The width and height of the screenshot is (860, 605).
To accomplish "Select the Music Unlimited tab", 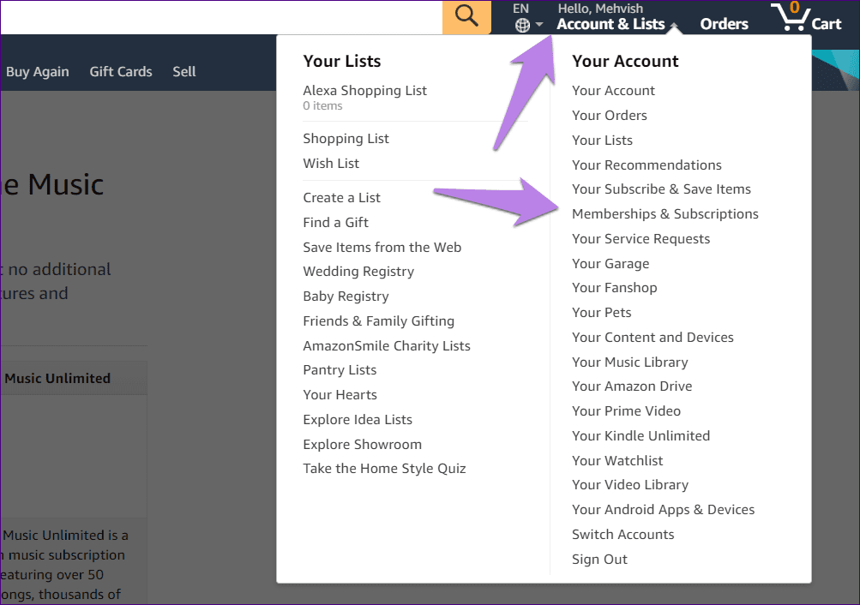I will click(x=74, y=378).
